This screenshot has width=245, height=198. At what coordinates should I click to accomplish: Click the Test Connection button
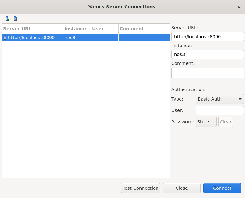(x=141, y=188)
